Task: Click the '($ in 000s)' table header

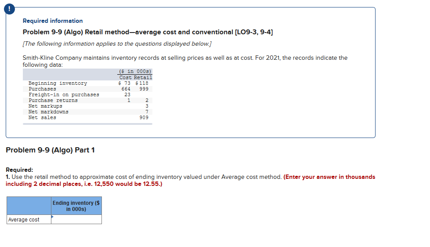Action: point(135,71)
